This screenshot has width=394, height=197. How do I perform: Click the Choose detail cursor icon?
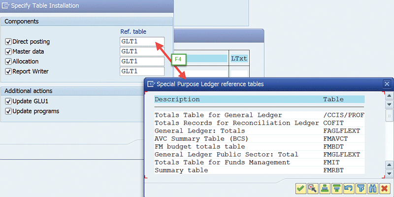(312, 188)
